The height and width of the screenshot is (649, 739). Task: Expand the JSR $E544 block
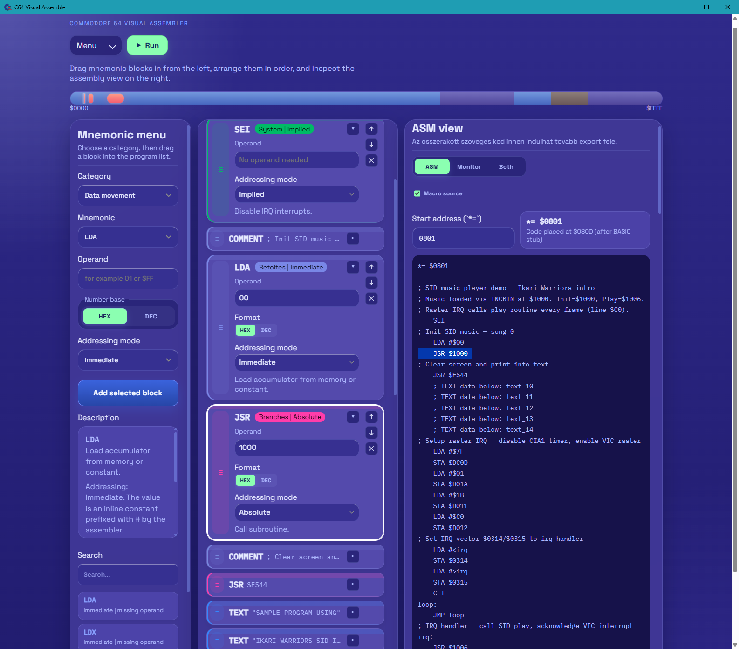(353, 584)
